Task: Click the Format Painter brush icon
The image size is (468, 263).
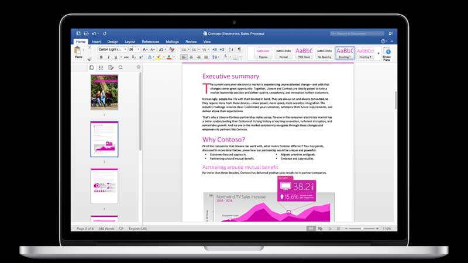Action: point(90,59)
